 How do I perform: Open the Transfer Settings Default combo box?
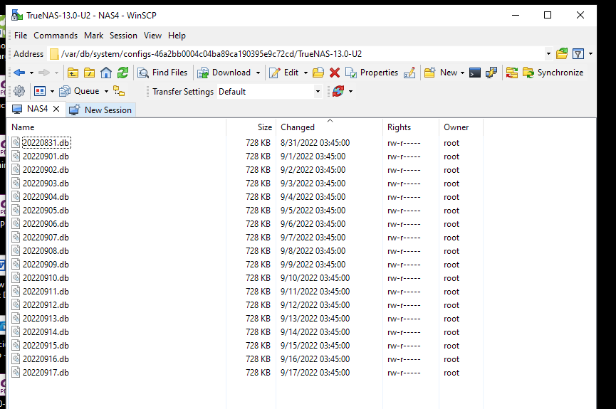269,92
